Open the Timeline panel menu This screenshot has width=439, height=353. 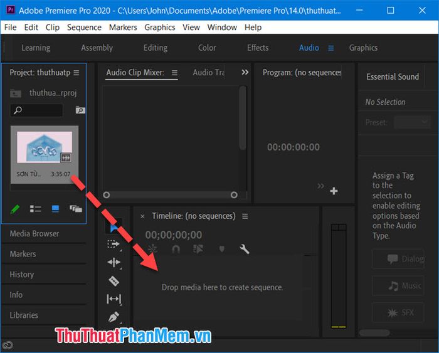tap(245, 216)
